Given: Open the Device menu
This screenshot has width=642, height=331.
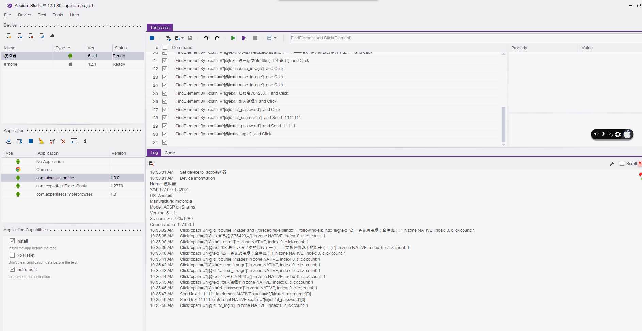Looking at the screenshot, I should point(24,15).
